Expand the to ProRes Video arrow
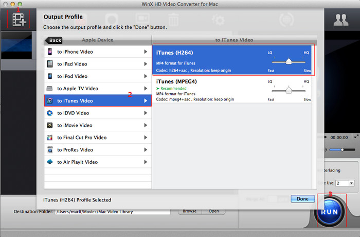 point(146,149)
